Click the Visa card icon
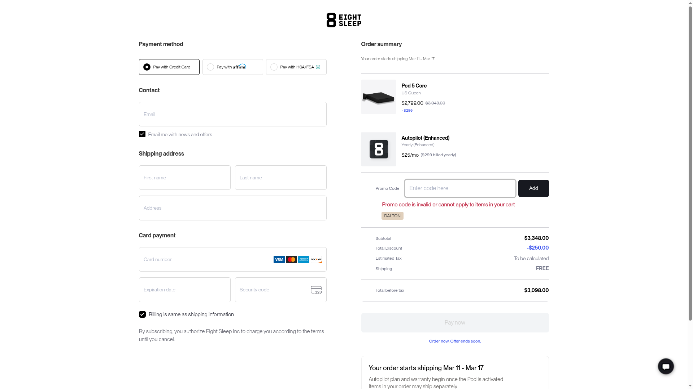 (x=279, y=259)
